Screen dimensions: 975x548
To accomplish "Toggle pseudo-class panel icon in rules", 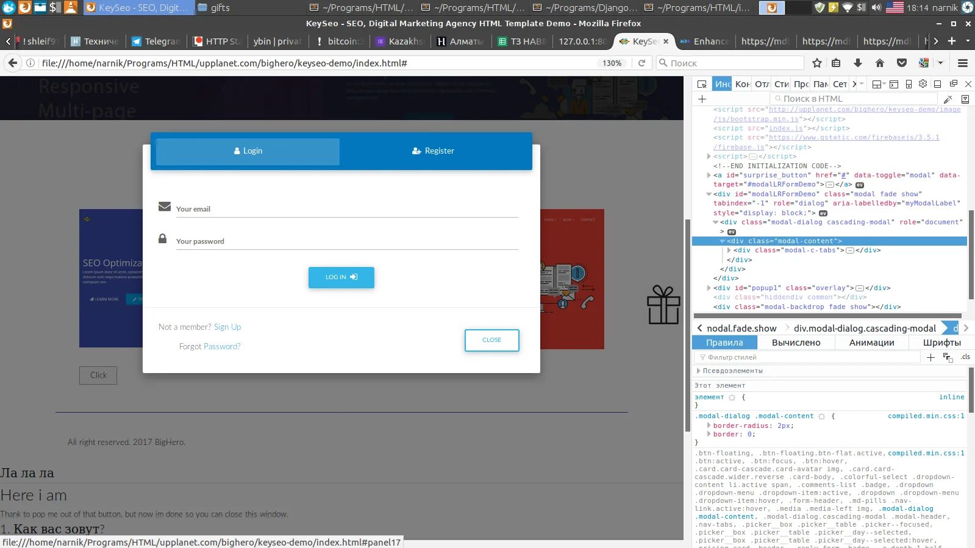I will [x=948, y=357].
